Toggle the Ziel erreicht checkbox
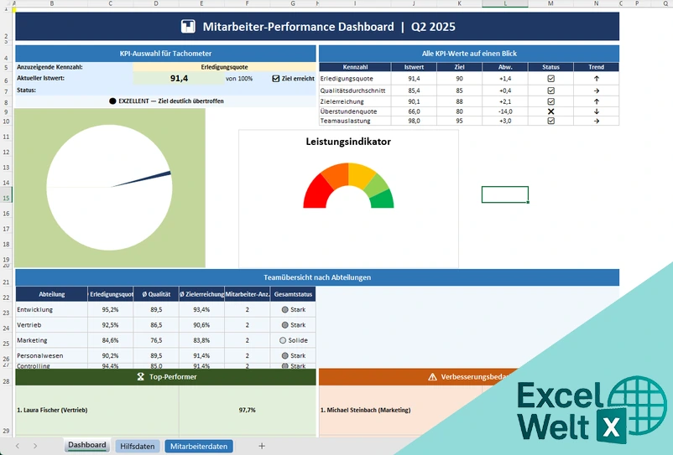This screenshot has height=455, width=673. click(276, 79)
